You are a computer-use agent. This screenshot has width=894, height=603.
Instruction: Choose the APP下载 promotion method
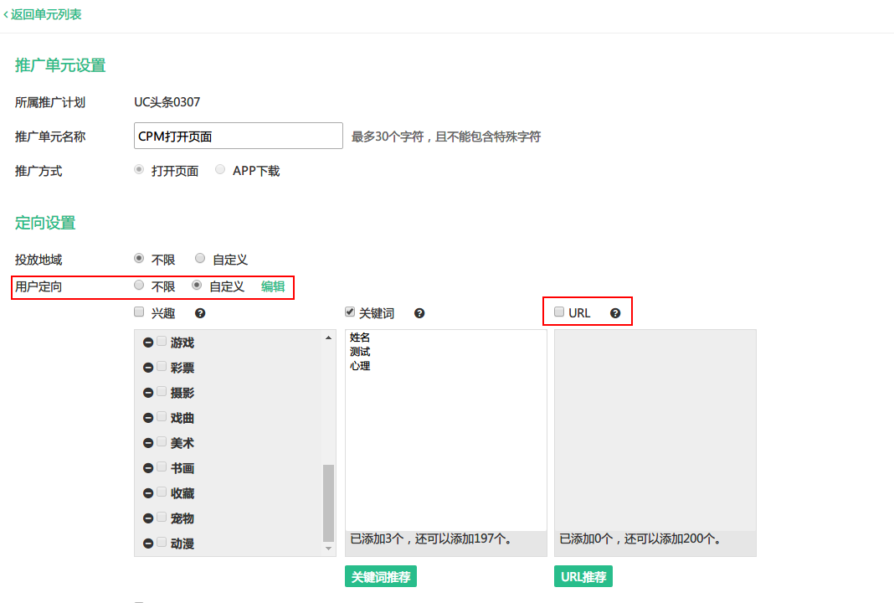pos(220,169)
